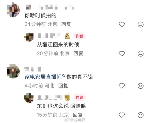Viewport: 150px width, 123px height.
Task: Tap the money bag emoji beside author name
Action: coord(67,36)
